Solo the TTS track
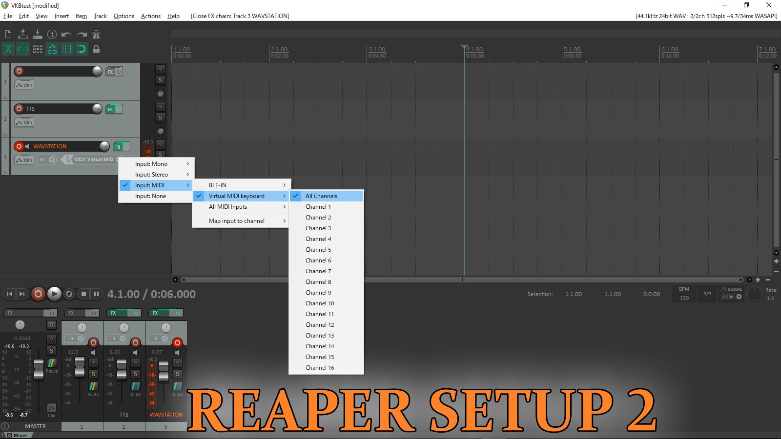Viewport: 781px width, 439px height. (x=160, y=118)
